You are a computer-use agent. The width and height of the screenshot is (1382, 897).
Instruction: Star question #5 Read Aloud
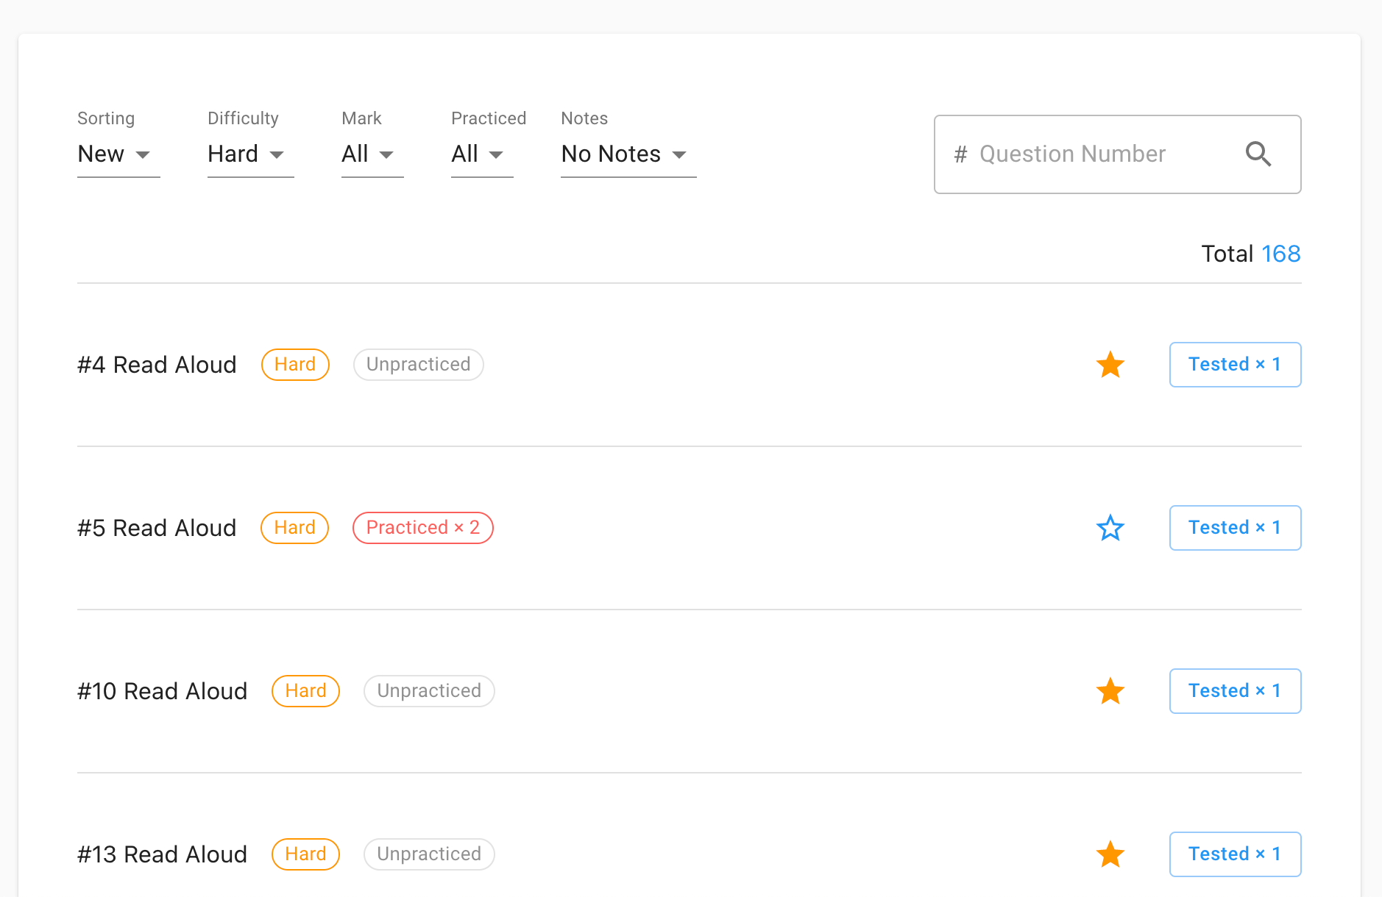tap(1110, 528)
